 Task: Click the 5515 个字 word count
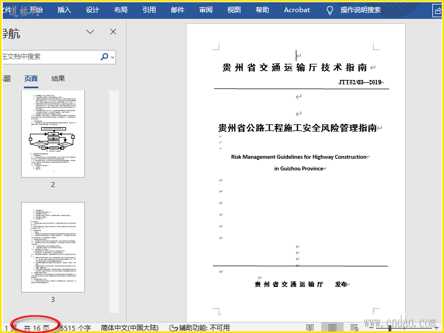tap(75, 328)
